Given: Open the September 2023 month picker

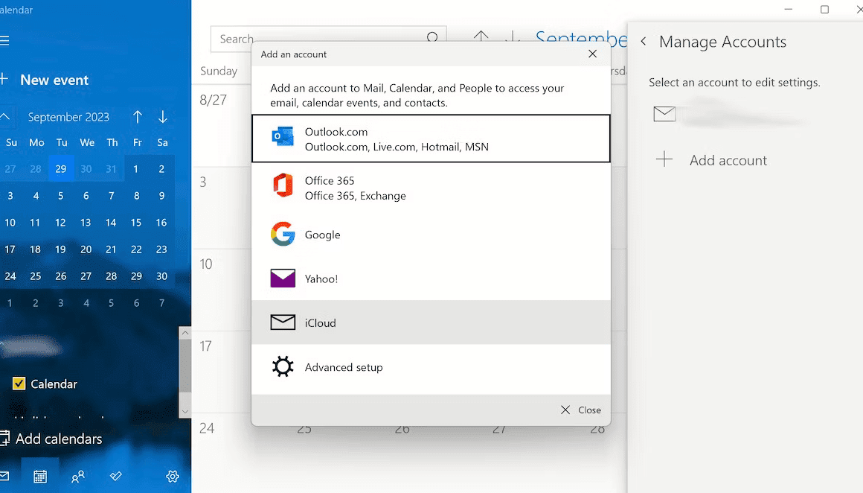Looking at the screenshot, I should tap(68, 117).
